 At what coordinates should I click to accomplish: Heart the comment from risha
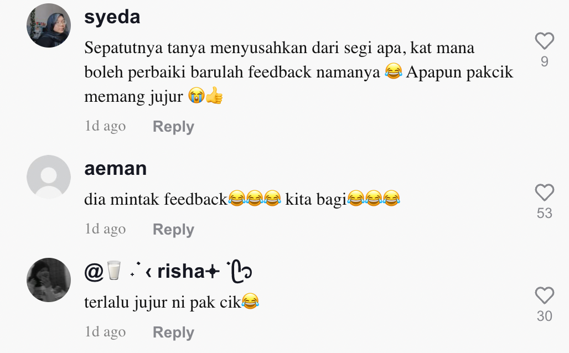tap(545, 295)
